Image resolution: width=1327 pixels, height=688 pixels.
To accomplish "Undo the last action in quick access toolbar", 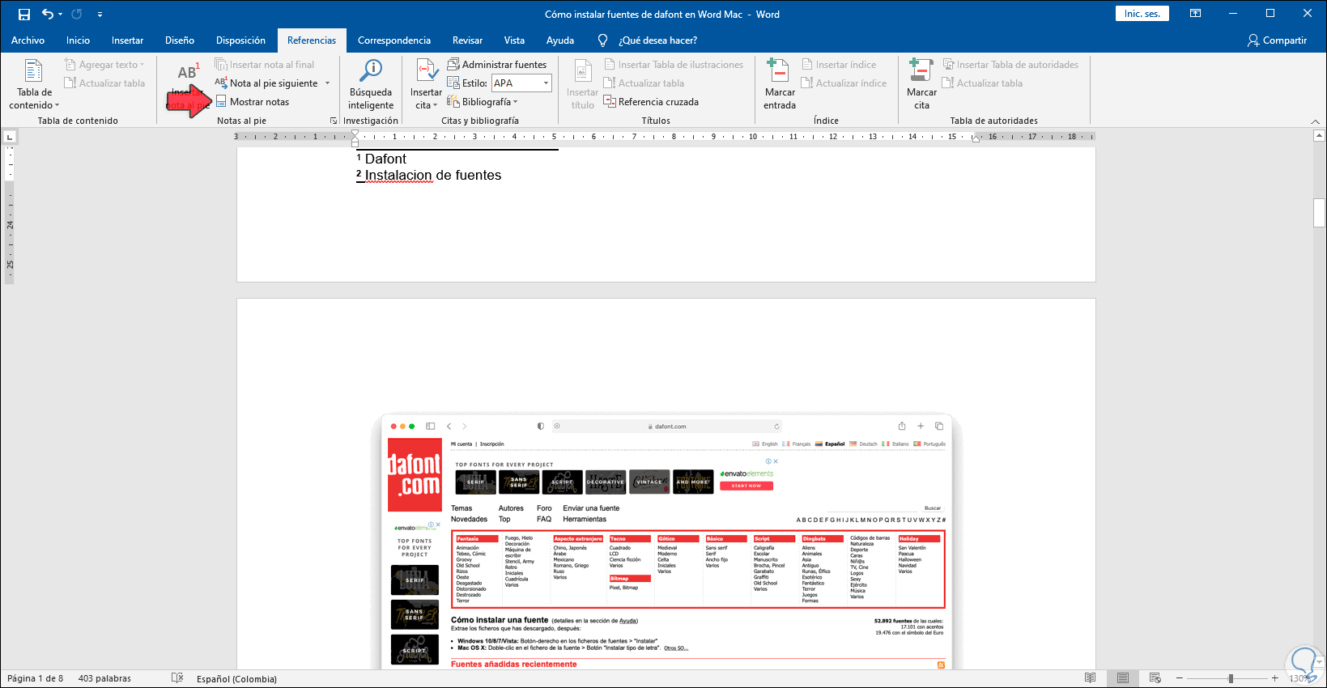I will click(48, 14).
